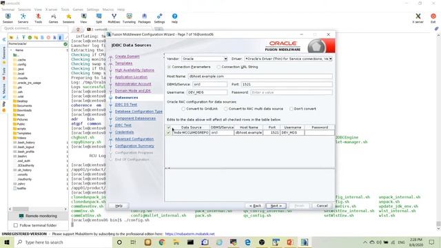Click the Cancel button in wizard
The width and height of the screenshot is (441, 248).
coord(322,206)
